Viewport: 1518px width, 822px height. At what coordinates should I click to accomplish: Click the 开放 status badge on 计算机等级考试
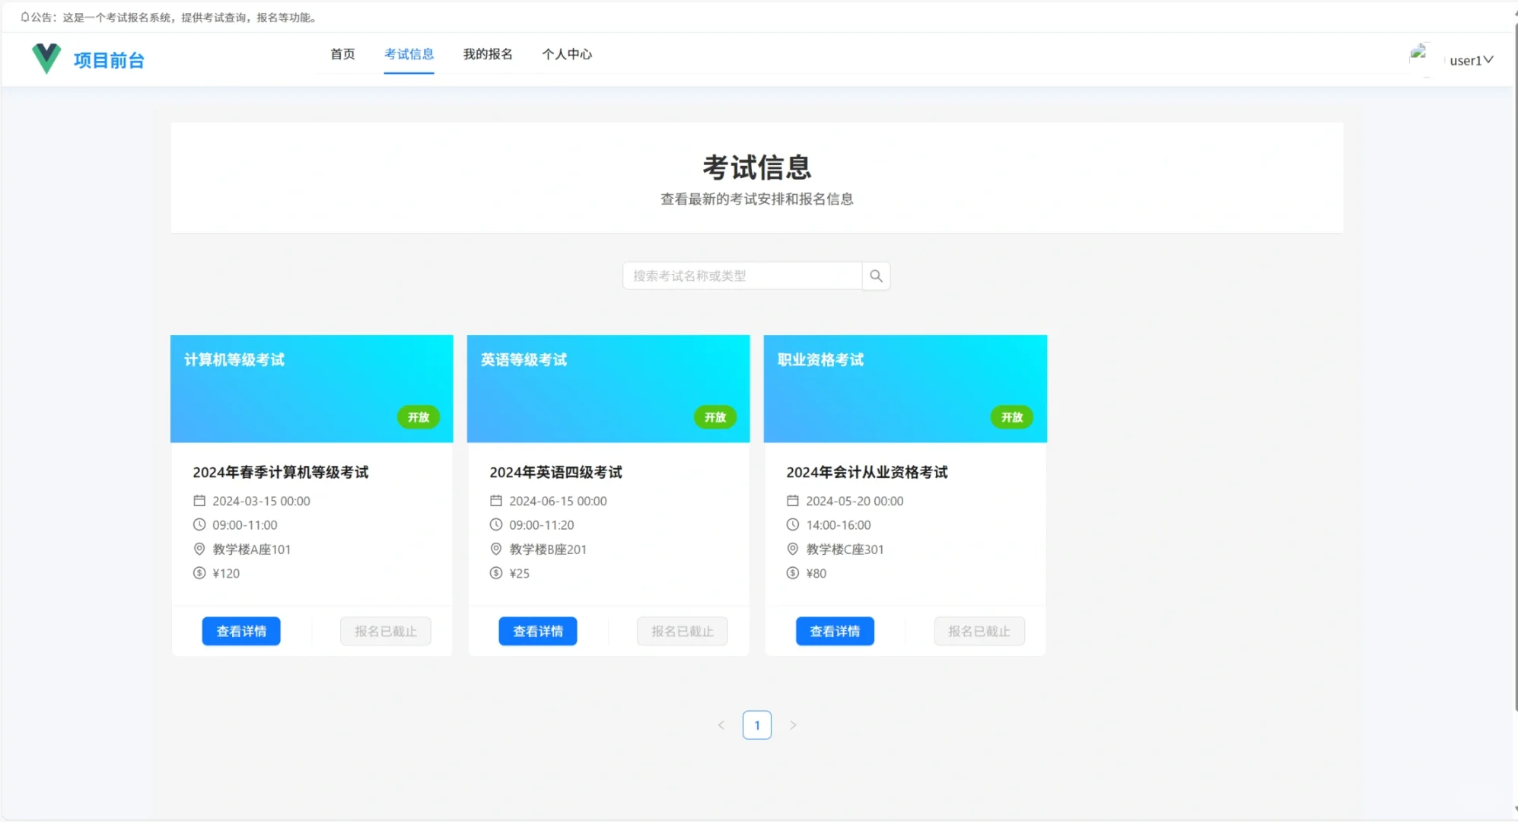click(x=418, y=417)
